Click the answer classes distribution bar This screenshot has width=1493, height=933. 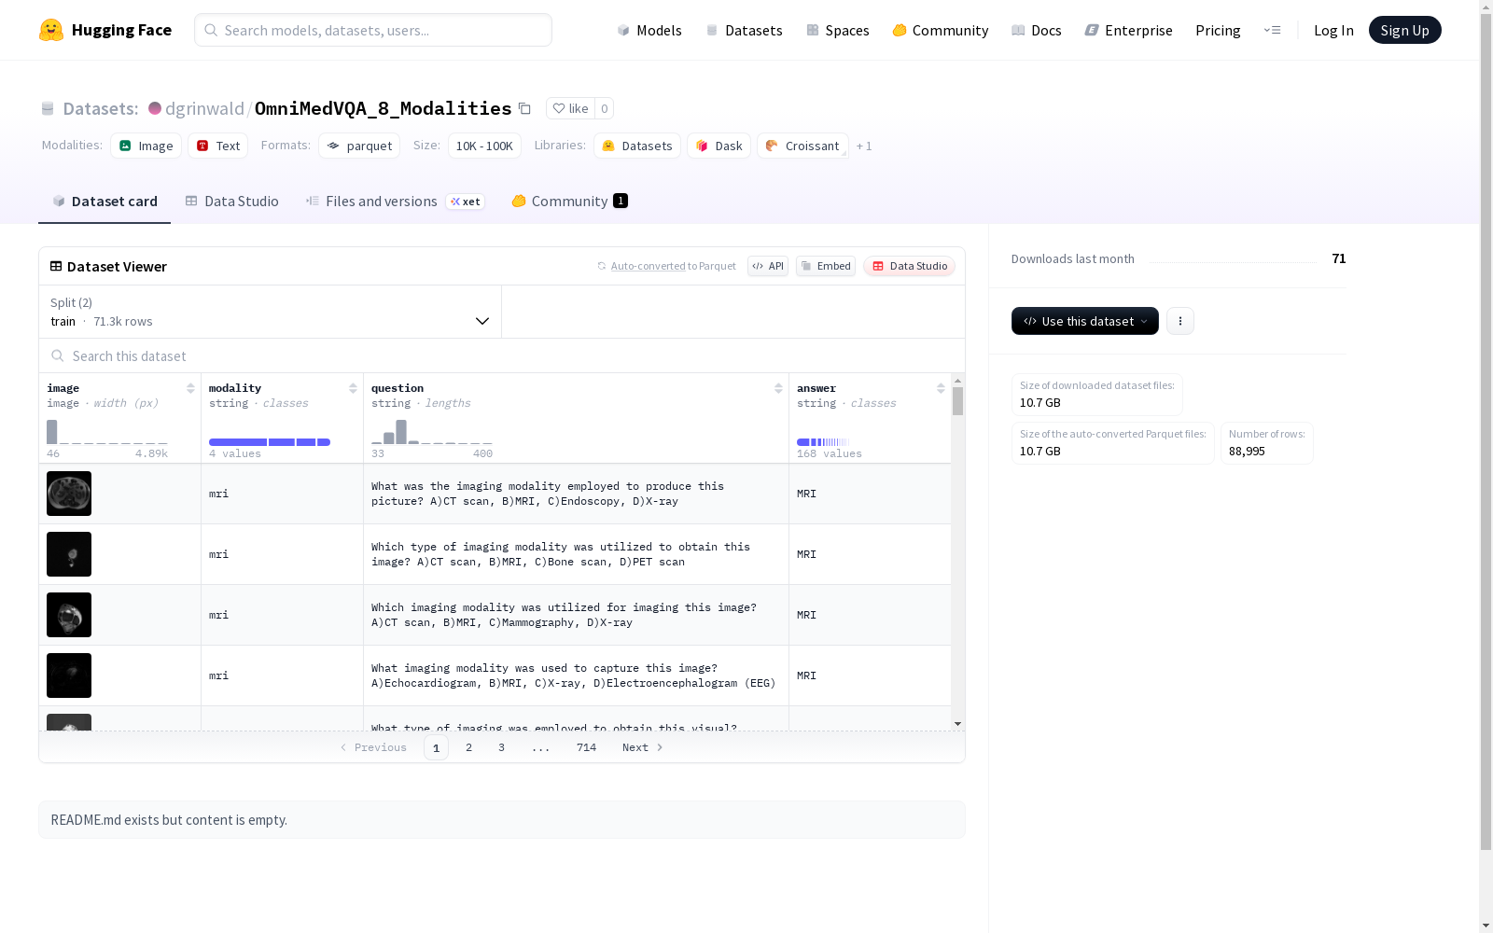(x=823, y=442)
